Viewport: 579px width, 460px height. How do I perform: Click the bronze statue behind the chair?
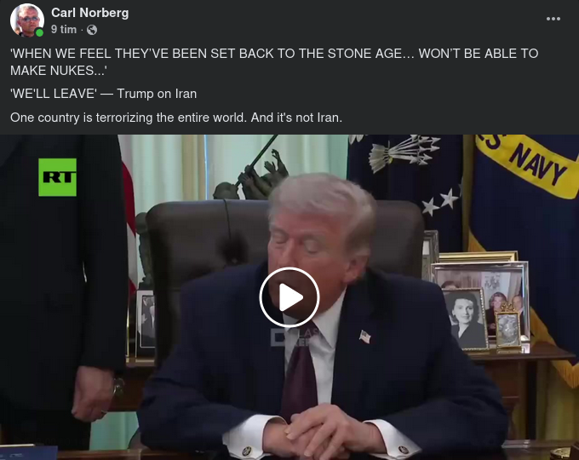click(253, 174)
